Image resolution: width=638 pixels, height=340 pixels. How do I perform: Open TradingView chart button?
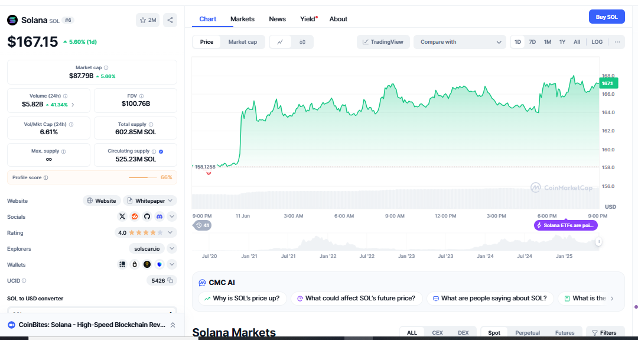pyautogui.click(x=383, y=42)
